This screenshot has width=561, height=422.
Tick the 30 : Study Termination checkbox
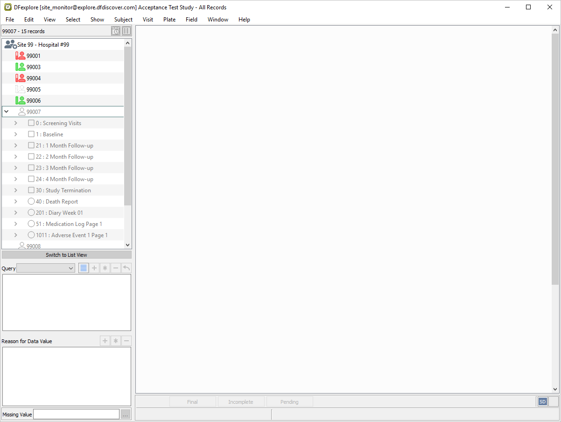[x=31, y=190]
